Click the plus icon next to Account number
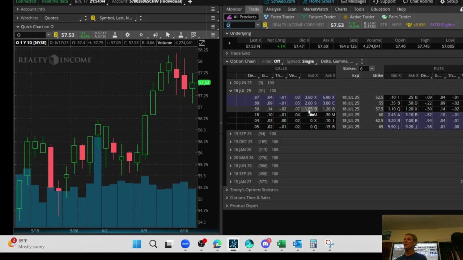463x260 pixels. click(x=190, y=2)
